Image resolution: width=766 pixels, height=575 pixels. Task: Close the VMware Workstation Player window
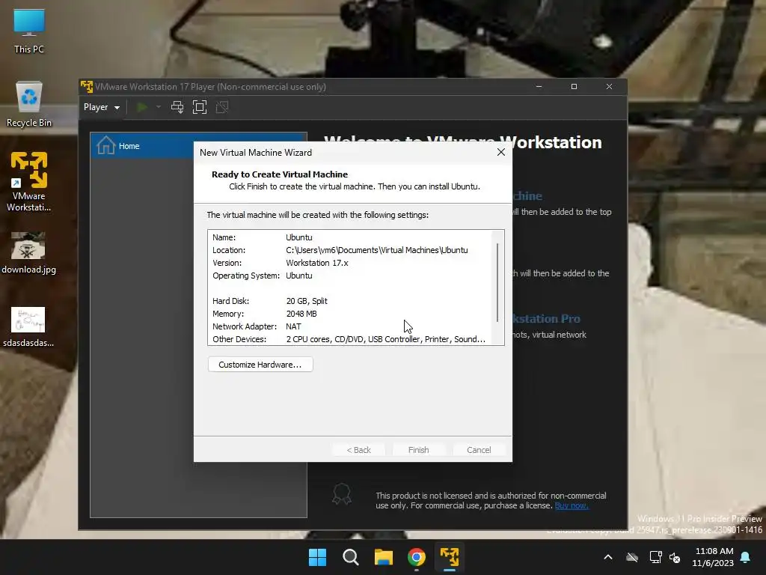pyautogui.click(x=609, y=87)
